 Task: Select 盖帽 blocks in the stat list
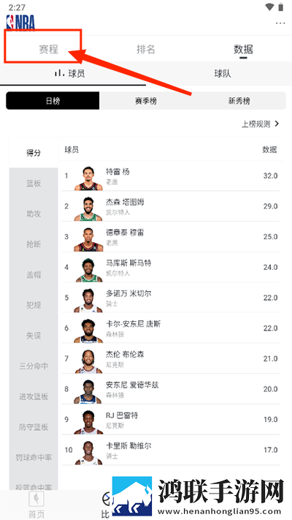[34, 274]
